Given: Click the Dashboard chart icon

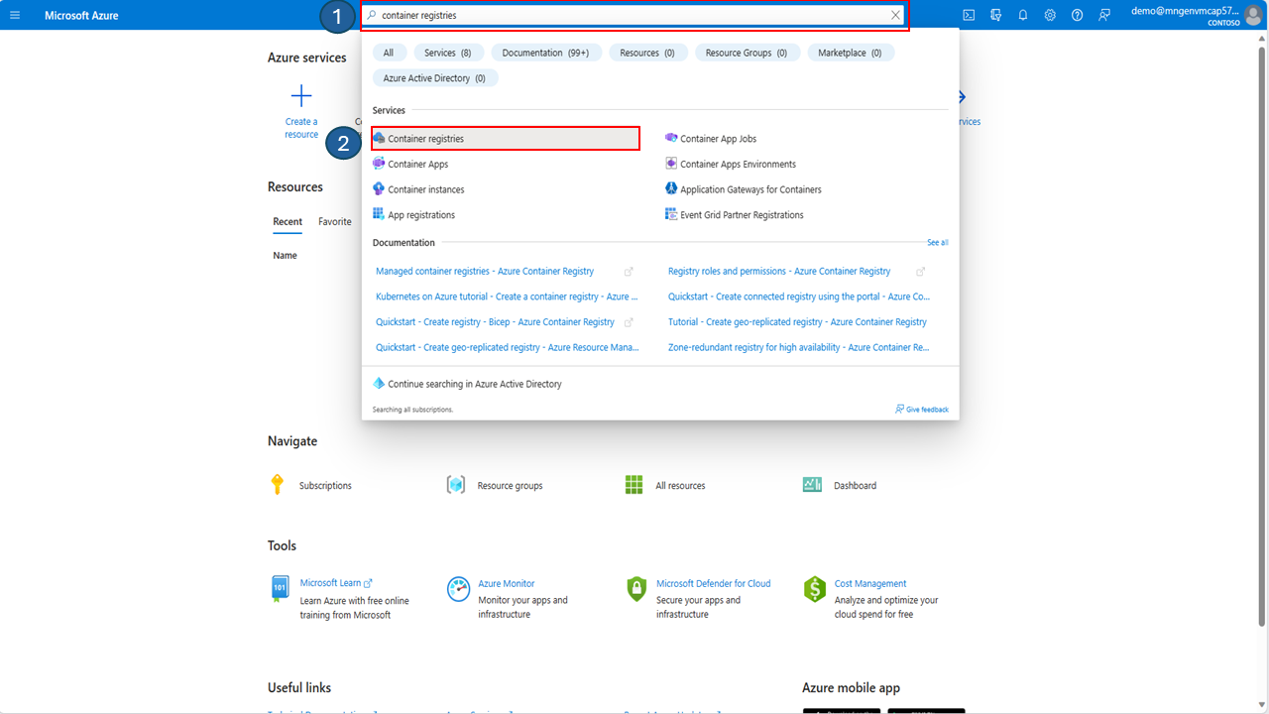Looking at the screenshot, I should [812, 485].
